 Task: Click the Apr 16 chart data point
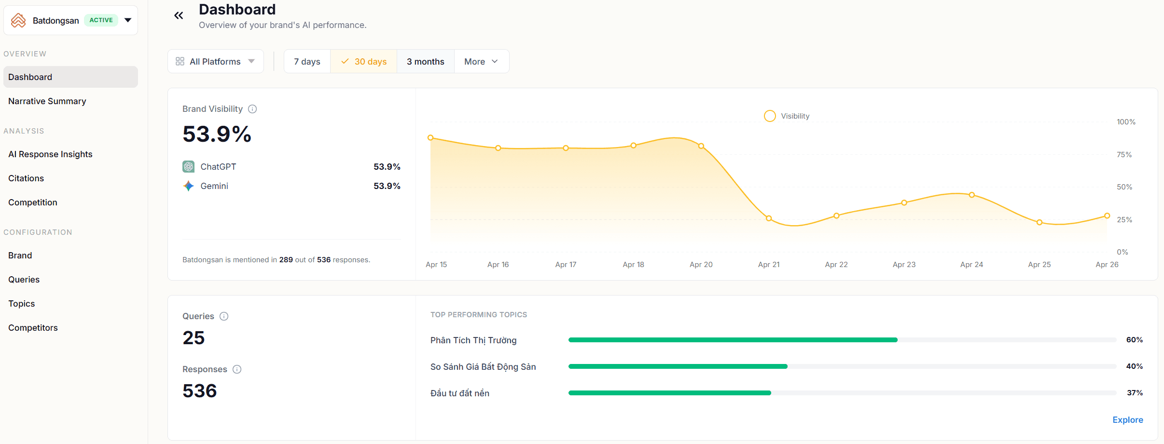pyautogui.click(x=498, y=148)
